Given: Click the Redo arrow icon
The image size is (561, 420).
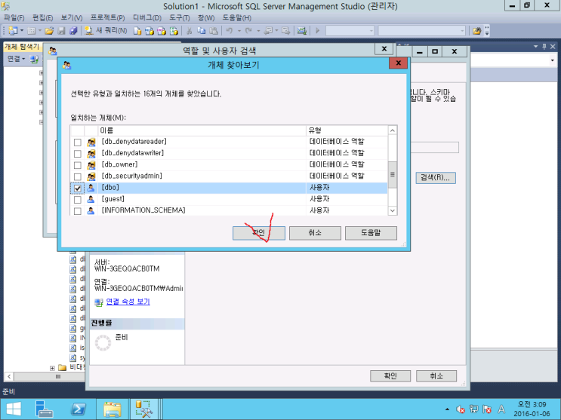Looking at the screenshot, I should [x=248, y=31].
